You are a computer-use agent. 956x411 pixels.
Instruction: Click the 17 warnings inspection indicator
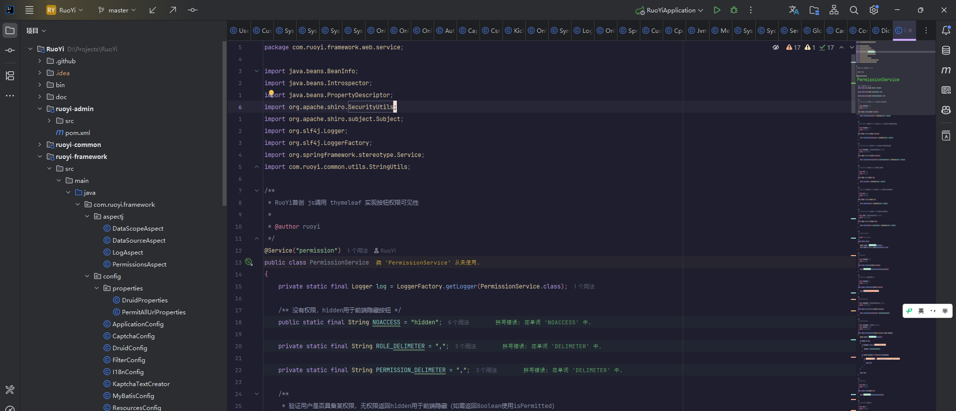click(793, 47)
